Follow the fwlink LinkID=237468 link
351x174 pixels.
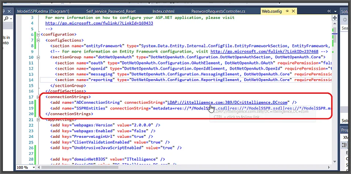[264, 51]
